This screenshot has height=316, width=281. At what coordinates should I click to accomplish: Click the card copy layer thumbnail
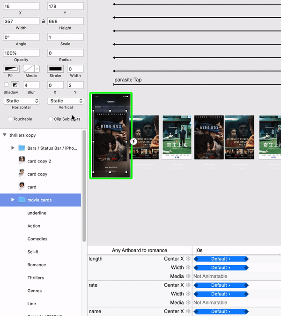22,174
